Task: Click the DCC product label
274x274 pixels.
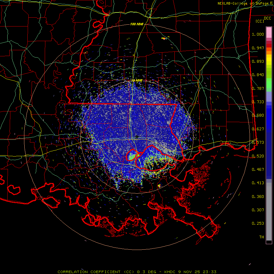Action: tap(268, 18)
